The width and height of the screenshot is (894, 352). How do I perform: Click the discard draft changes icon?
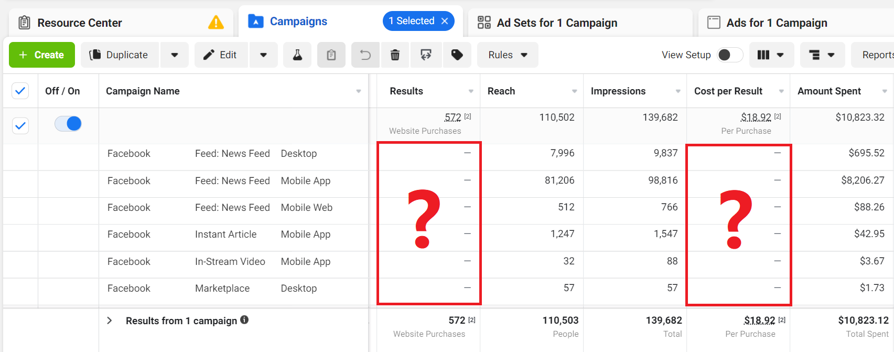coord(426,55)
